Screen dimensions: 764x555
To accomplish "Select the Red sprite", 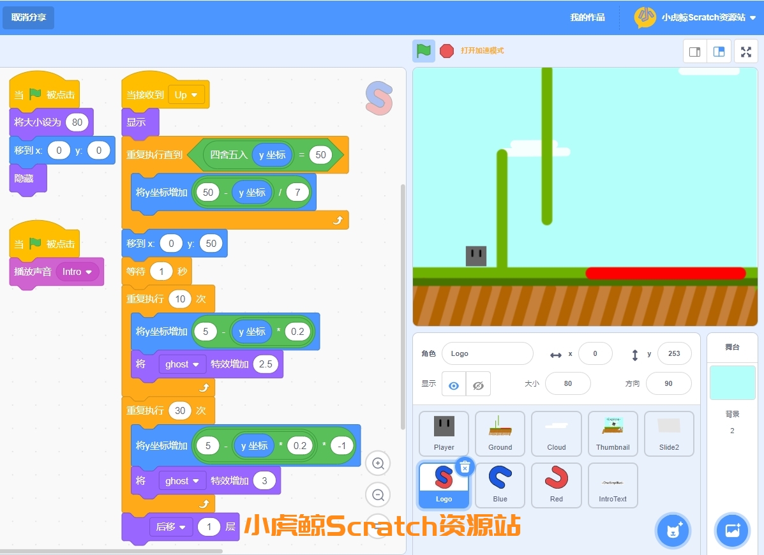I will [557, 485].
